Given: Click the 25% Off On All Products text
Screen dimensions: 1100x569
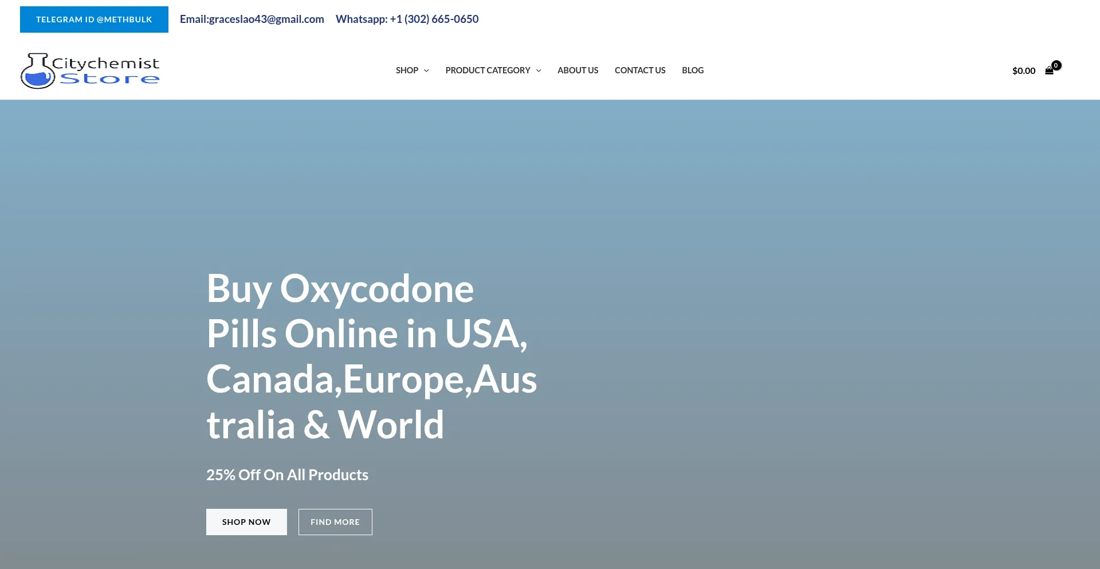Looking at the screenshot, I should coord(287,475).
